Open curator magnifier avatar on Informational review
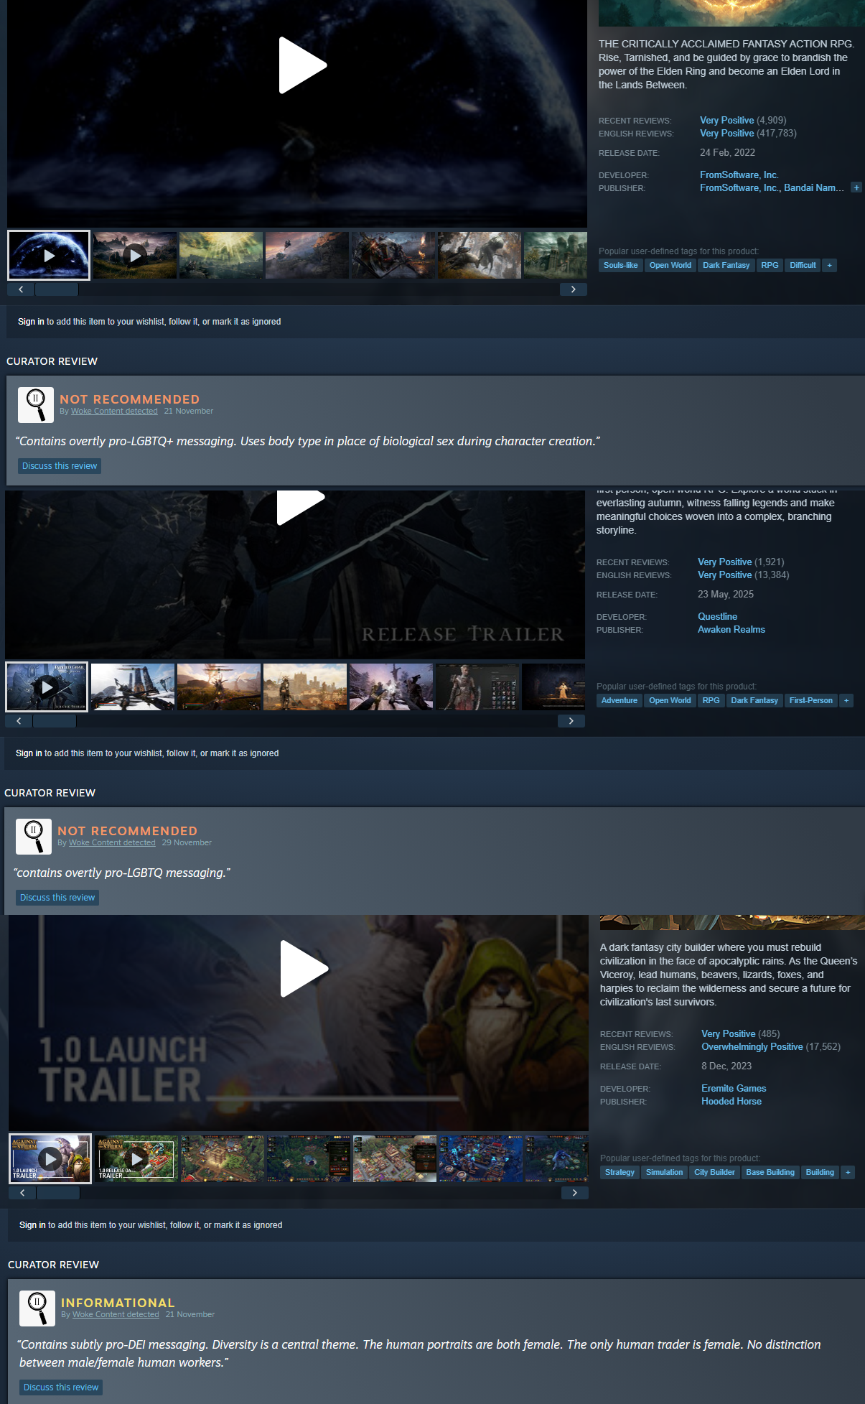This screenshot has width=865, height=1404. [37, 1308]
